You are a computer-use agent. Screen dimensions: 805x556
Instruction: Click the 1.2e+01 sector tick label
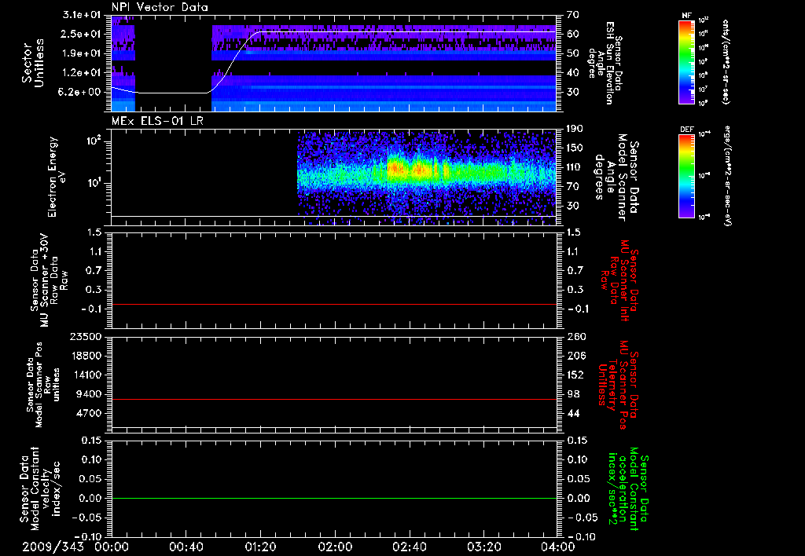[81, 73]
